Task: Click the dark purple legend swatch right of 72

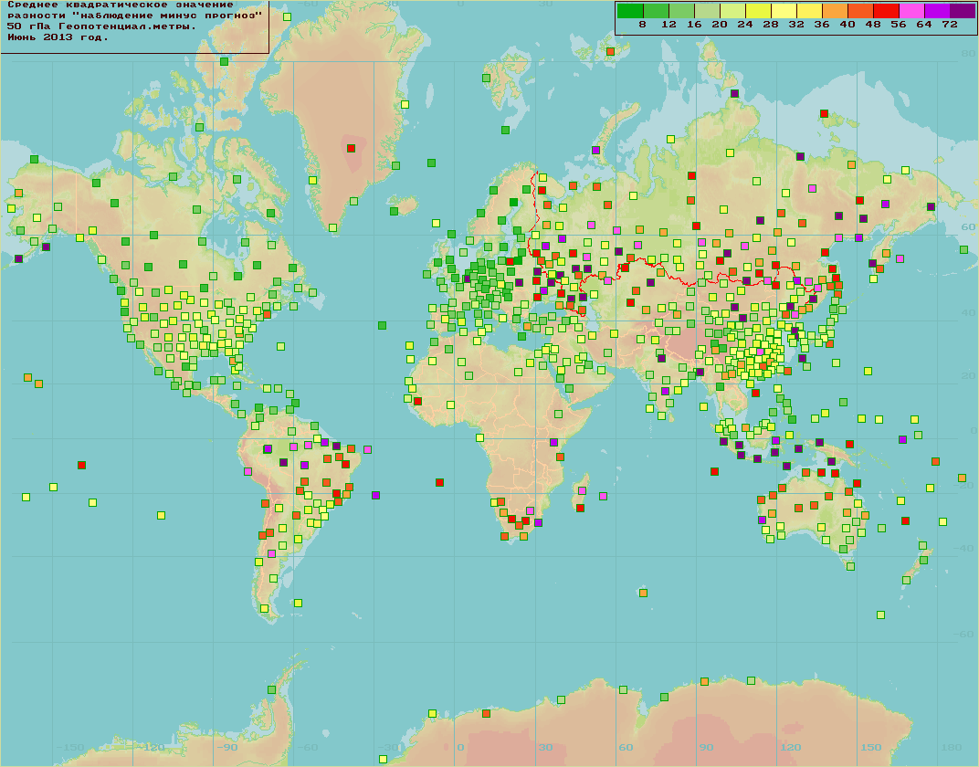Action: point(963,11)
